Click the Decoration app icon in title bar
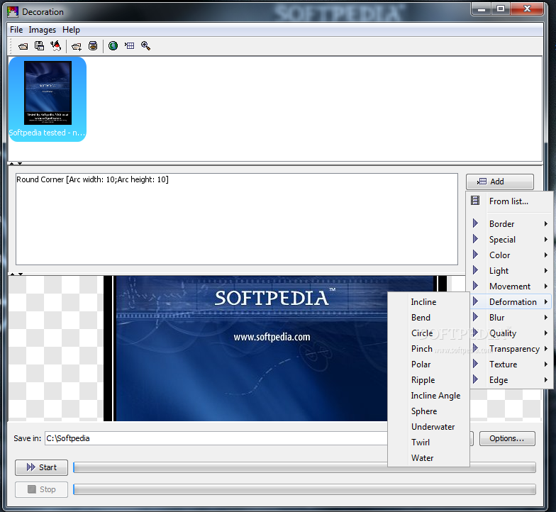This screenshot has height=512, width=556. pyautogui.click(x=13, y=11)
